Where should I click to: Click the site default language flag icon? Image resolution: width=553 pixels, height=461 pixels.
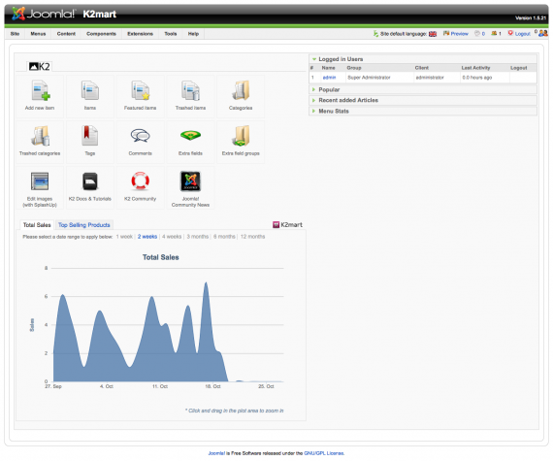433,34
